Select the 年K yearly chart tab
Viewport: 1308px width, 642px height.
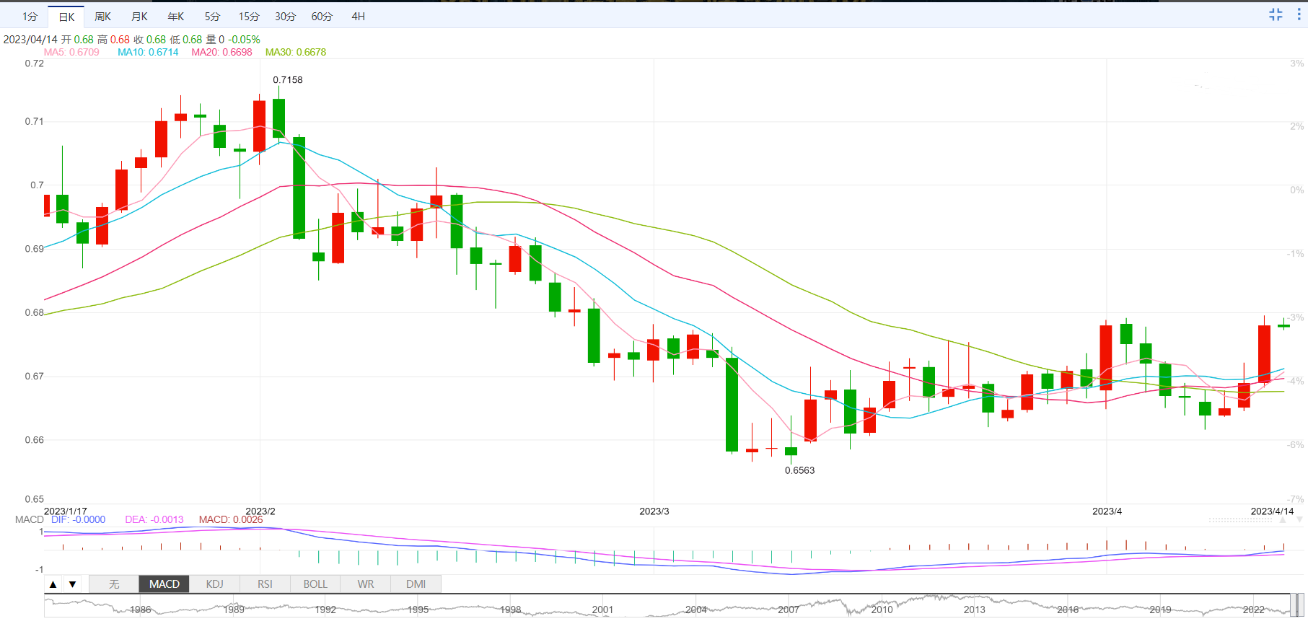(175, 17)
